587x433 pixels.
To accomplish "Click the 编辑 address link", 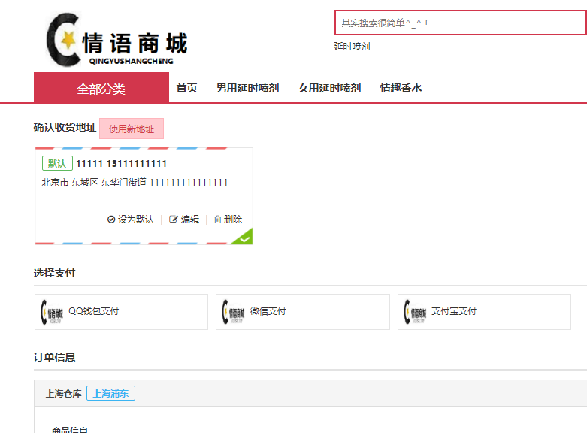I will (190, 219).
